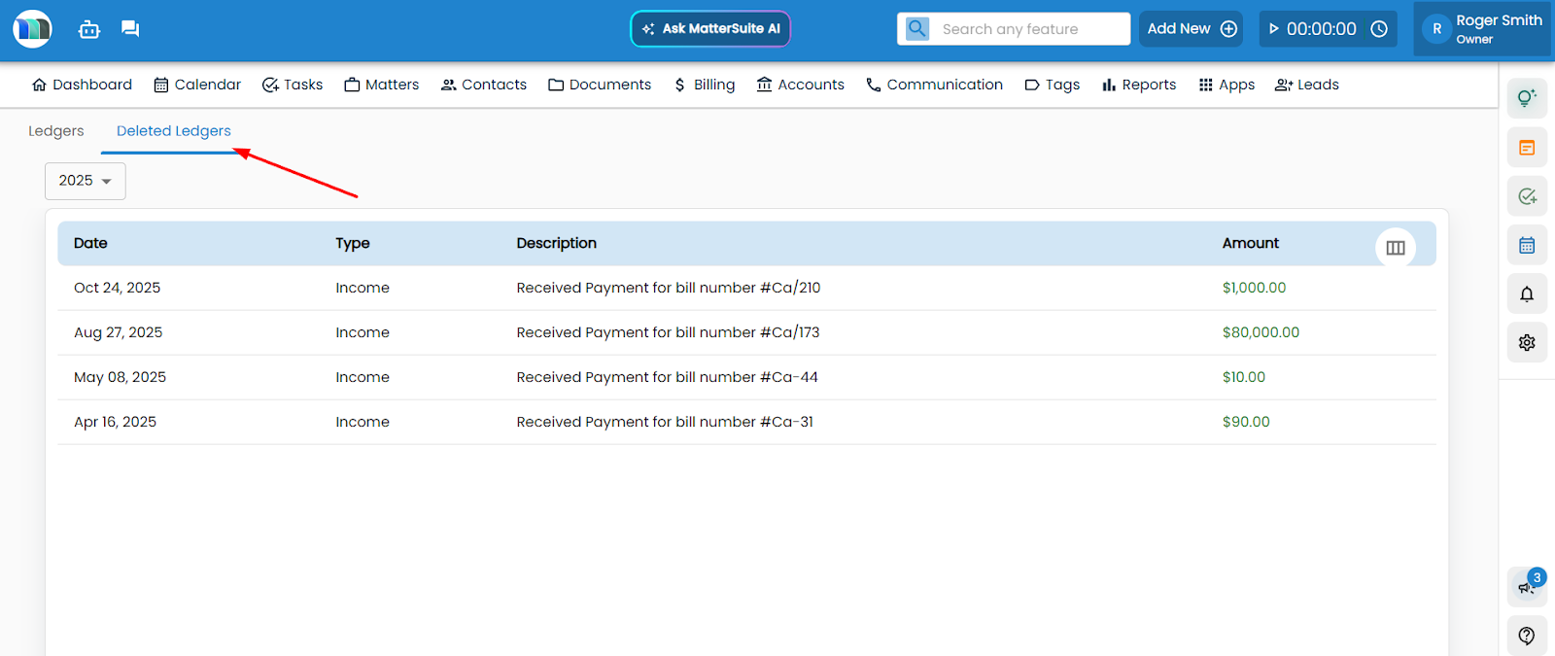Click the help question mark icon

pos(1526,636)
